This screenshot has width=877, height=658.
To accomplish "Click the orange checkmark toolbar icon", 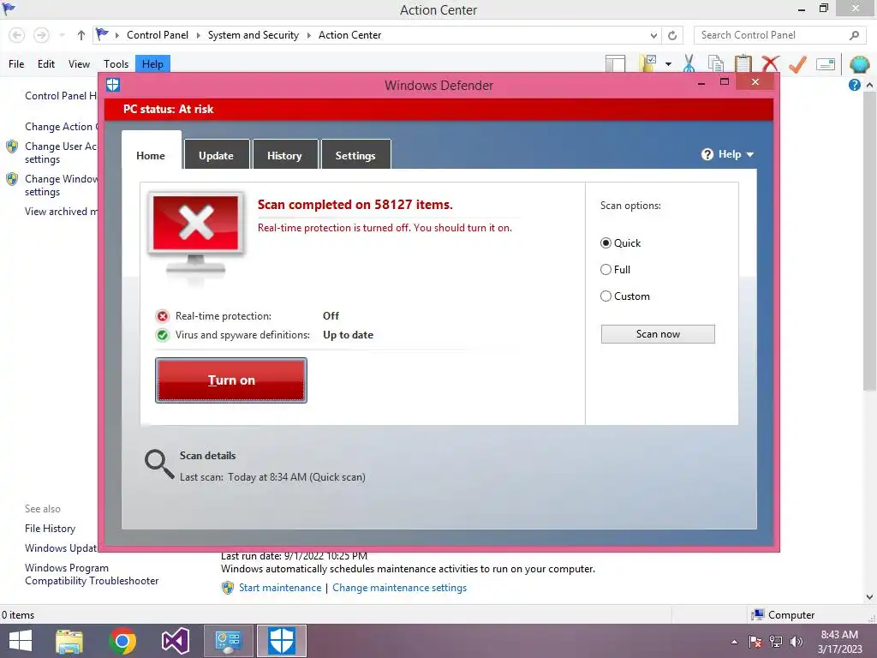I will pyautogui.click(x=797, y=63).
